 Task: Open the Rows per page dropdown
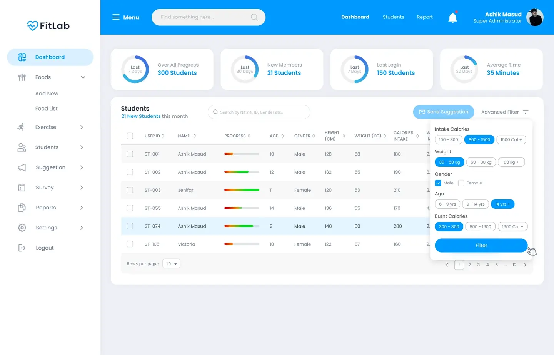[171, 264]
